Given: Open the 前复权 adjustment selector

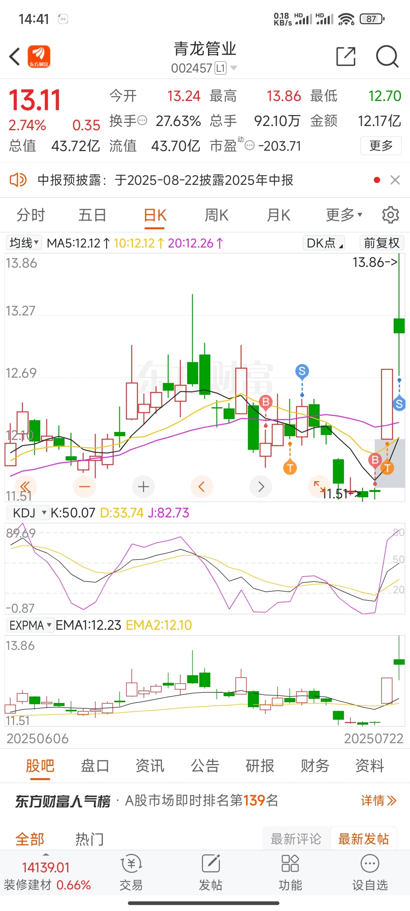Looking at the screenshot, I should [x=382, y=243].
